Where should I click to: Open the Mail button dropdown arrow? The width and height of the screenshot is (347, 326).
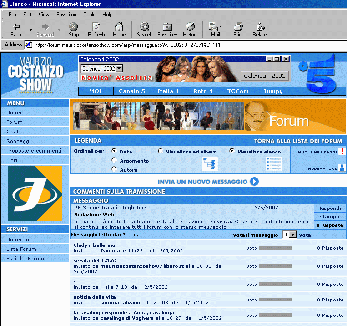[221, 26]
